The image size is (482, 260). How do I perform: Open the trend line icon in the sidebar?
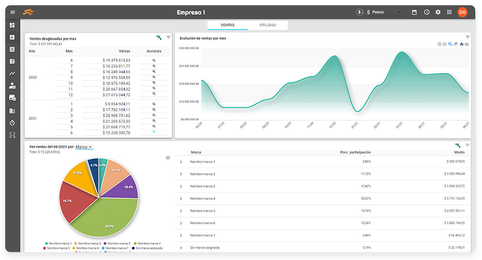tap(12, 73)
